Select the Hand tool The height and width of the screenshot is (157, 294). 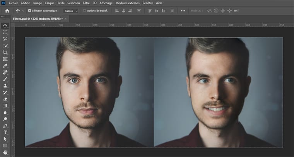coord(5,152)
